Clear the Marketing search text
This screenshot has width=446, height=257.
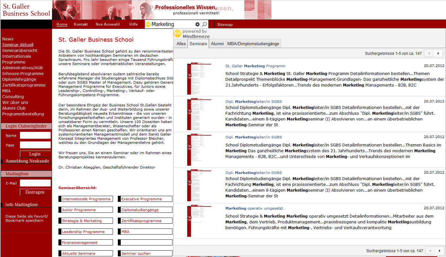[197, 24]
